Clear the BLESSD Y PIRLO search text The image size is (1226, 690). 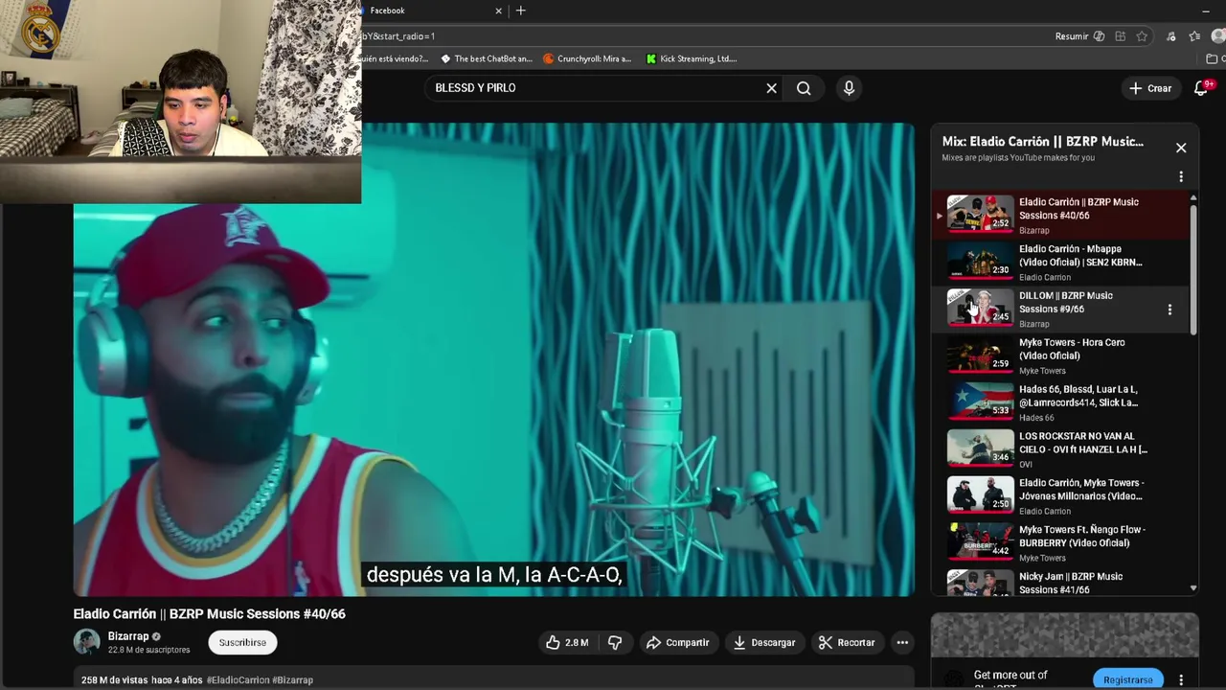click(771, 88)
